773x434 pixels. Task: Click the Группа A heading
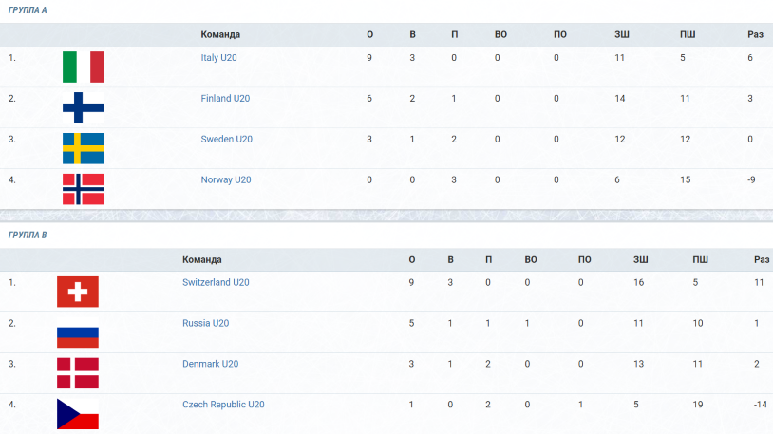[x=28, y=9]
